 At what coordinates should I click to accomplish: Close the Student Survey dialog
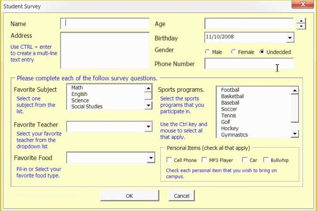pyautogui.click(x=303, y=4)
